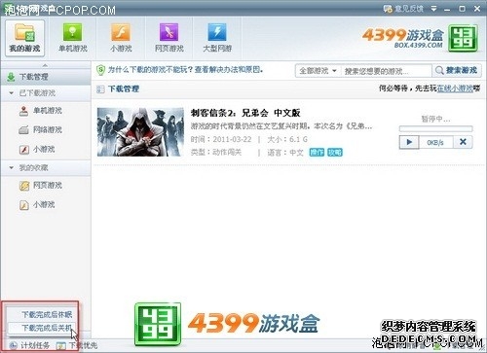Open link 查看解决办法和原因

point(229,70)
